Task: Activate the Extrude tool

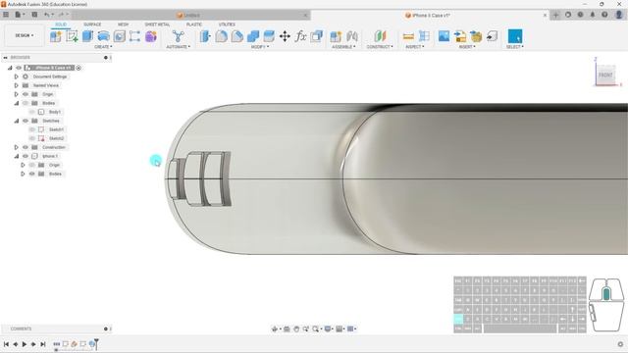Action: (x=87, y=36)
